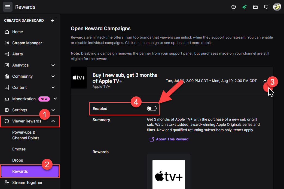The image size is (284, 189).
Task: Open the ads sparkle icon in top bar
Action: click(244, 7)
